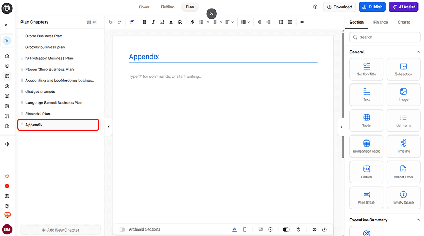Collapse the General section

pos(418,52)
